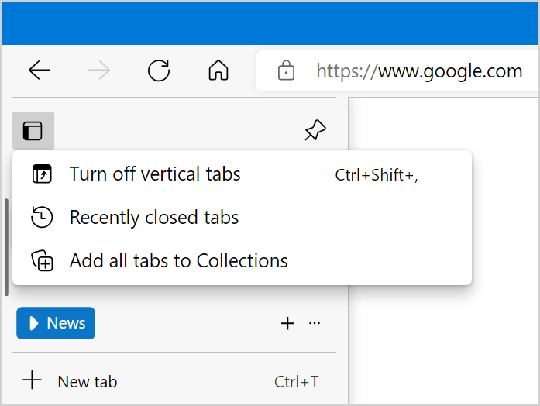This screenshot has width=540, height=406.
Task: Close the tab actions menu button
Action: [33, 131]
